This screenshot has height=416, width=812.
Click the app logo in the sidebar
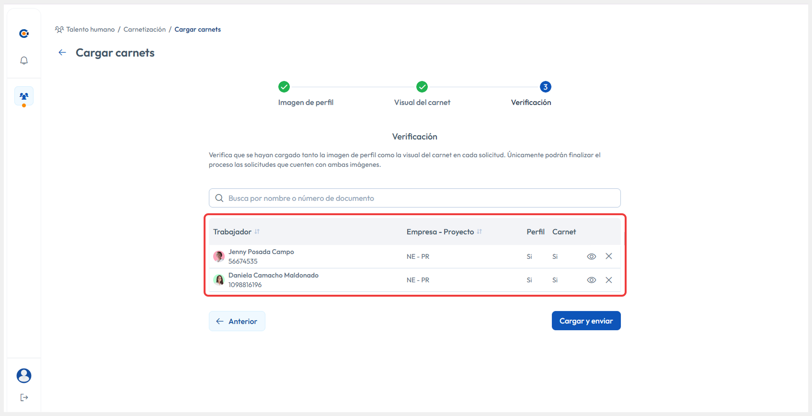[24, 34]
